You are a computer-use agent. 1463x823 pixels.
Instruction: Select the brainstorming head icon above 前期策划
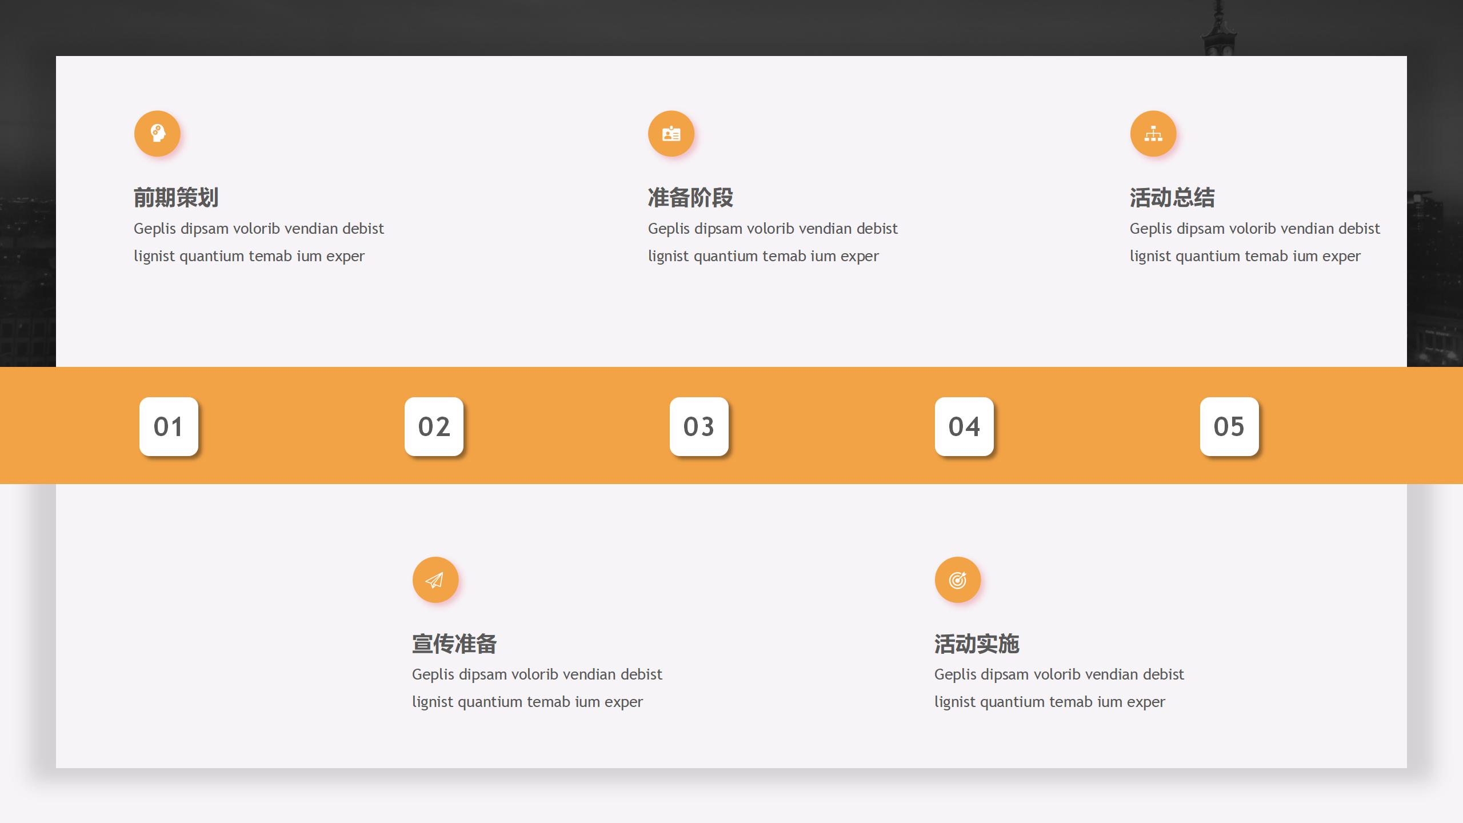click(157, 133)
